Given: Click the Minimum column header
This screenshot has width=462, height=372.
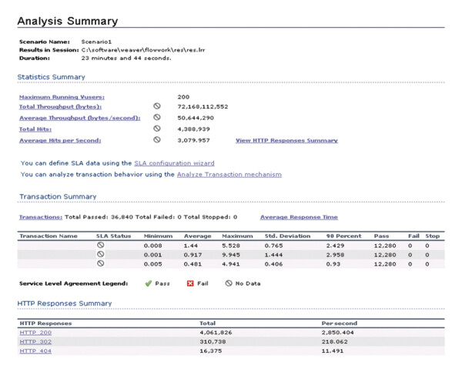Looking at the screenshot, I should 158,236.
